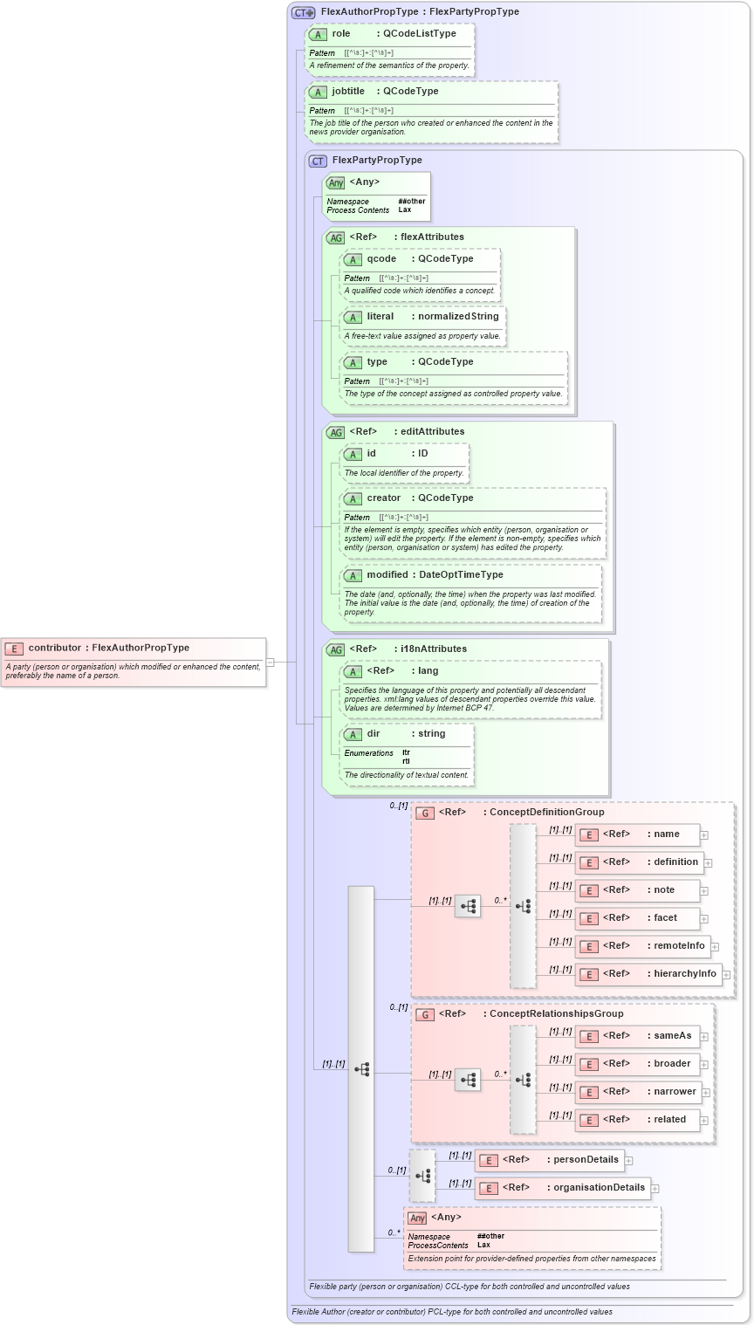
Task: Click the E icon of organisationDetails
Action: 489,1188
